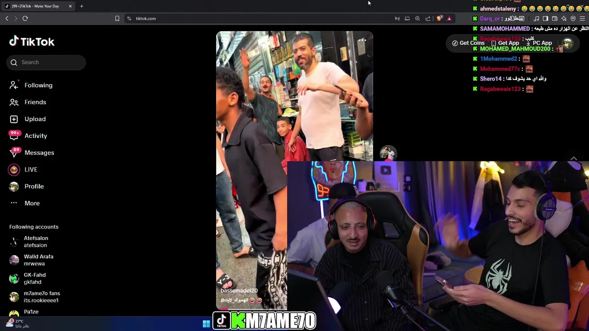Open GK-Fahd following account
Screen dimensions: 589x331
(28, 278)
